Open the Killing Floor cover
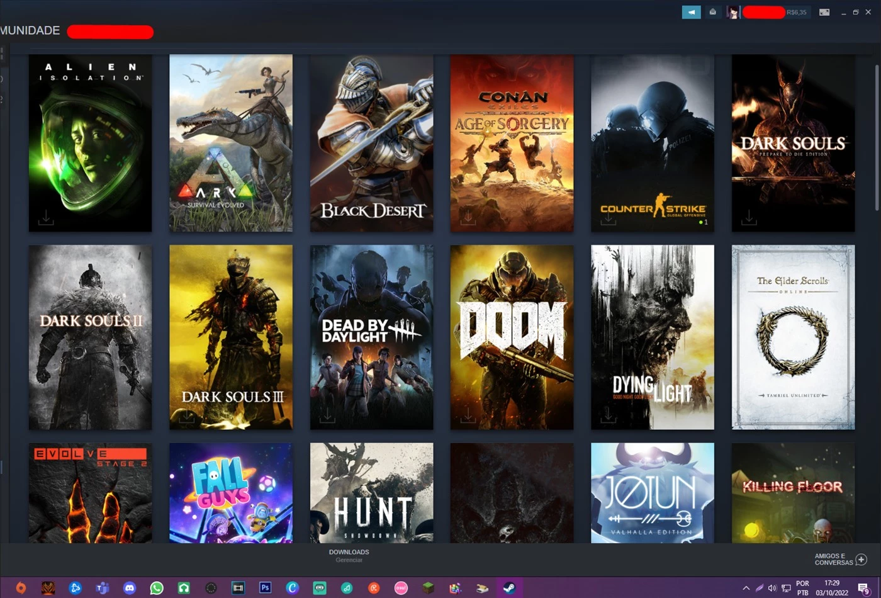The height and width of the screenshot is (598, 881). point(793,493)
